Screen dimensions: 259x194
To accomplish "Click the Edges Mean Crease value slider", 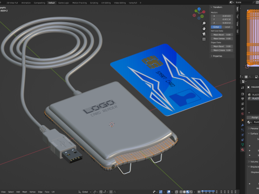I will pyautogui.click(x=222, y=50).
